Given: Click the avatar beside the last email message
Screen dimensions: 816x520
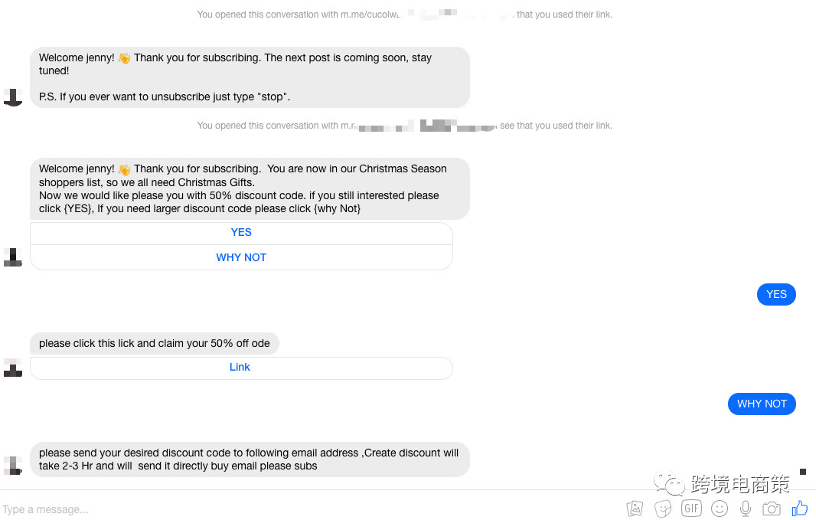Looking at the screenshot, I should (13, 465).
